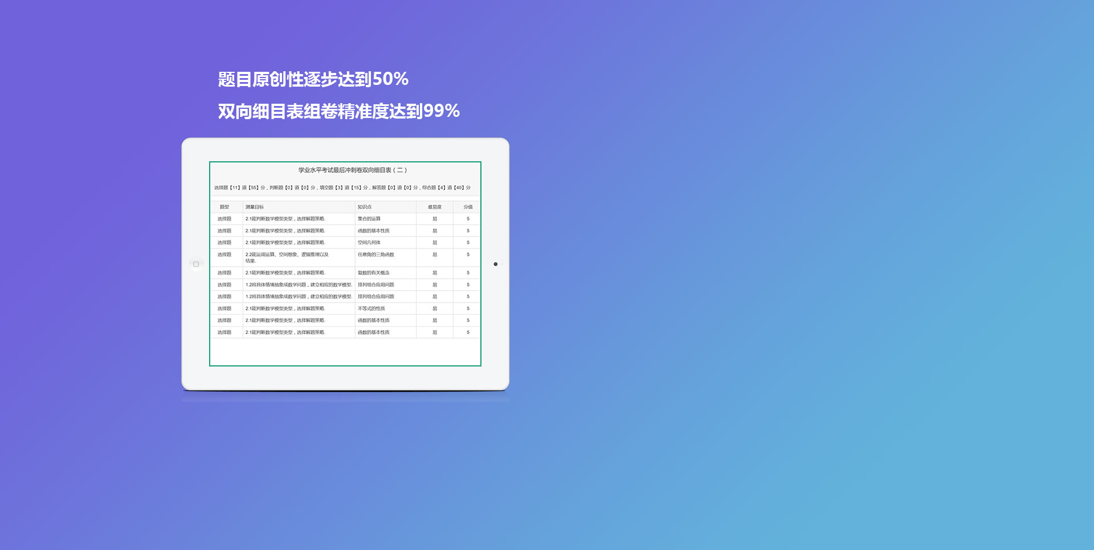Click the 难易度 column header
Image resolution: width=1094 pixels, height=550 pixels.
point(435,207)
